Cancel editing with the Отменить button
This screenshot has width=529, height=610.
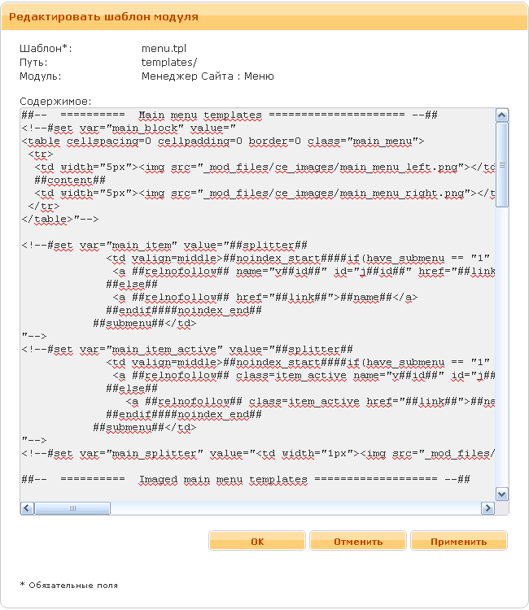pos(357,541)
